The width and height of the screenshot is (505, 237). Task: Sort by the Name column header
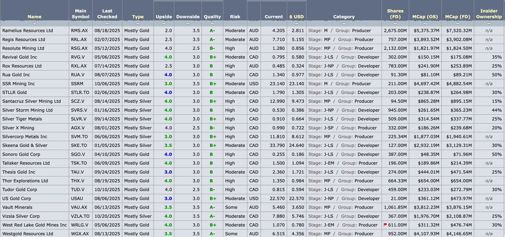click(x=35, y=17)
